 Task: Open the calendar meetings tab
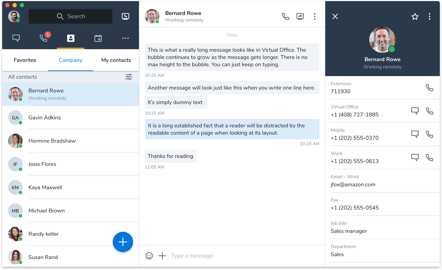tap(98, 38)
